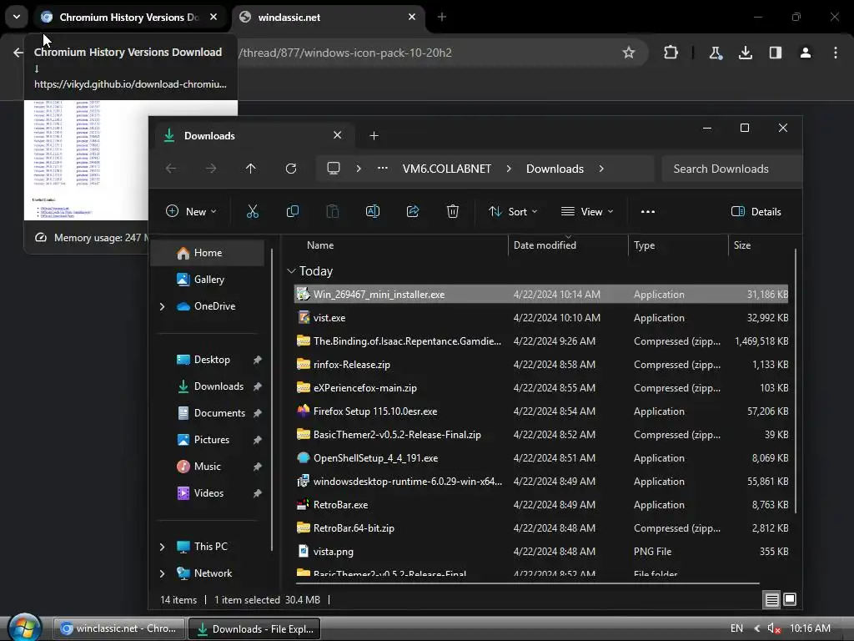Screen dimensions: 854x641
Task: Expand OneDrive in navigation pane
Action: (x=162, y=306)
